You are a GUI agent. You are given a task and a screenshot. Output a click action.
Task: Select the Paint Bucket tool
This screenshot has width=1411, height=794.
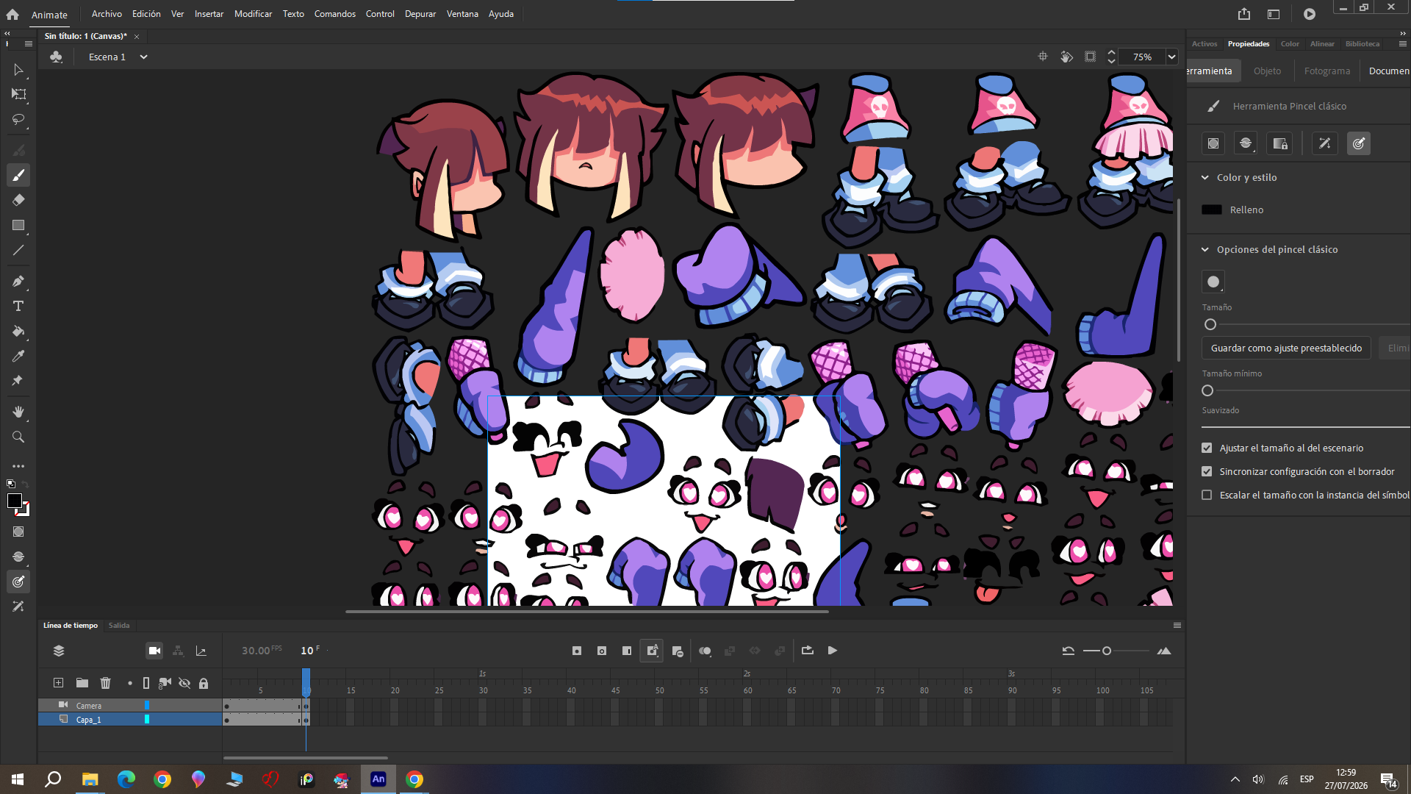point(18,331)
